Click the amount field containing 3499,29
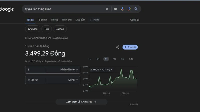 (x=35, y=80)
